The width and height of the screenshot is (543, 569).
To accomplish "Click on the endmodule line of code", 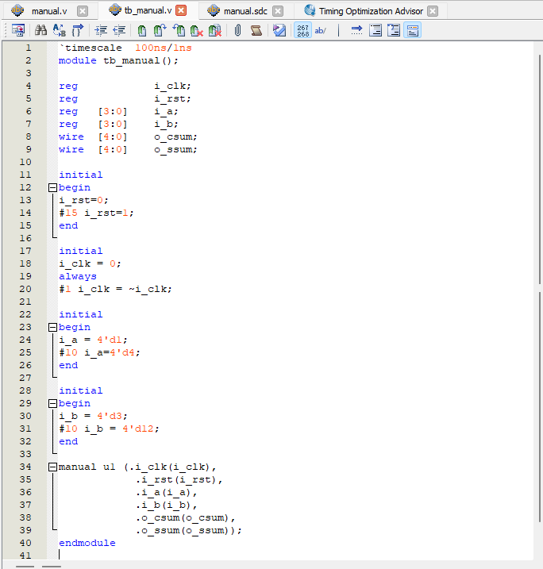I will click(x=87, y=543).
